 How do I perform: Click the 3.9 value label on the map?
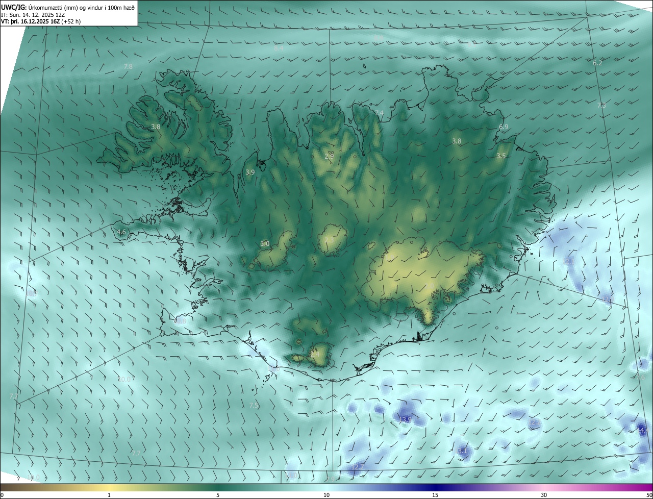click(x=250, y=172)
